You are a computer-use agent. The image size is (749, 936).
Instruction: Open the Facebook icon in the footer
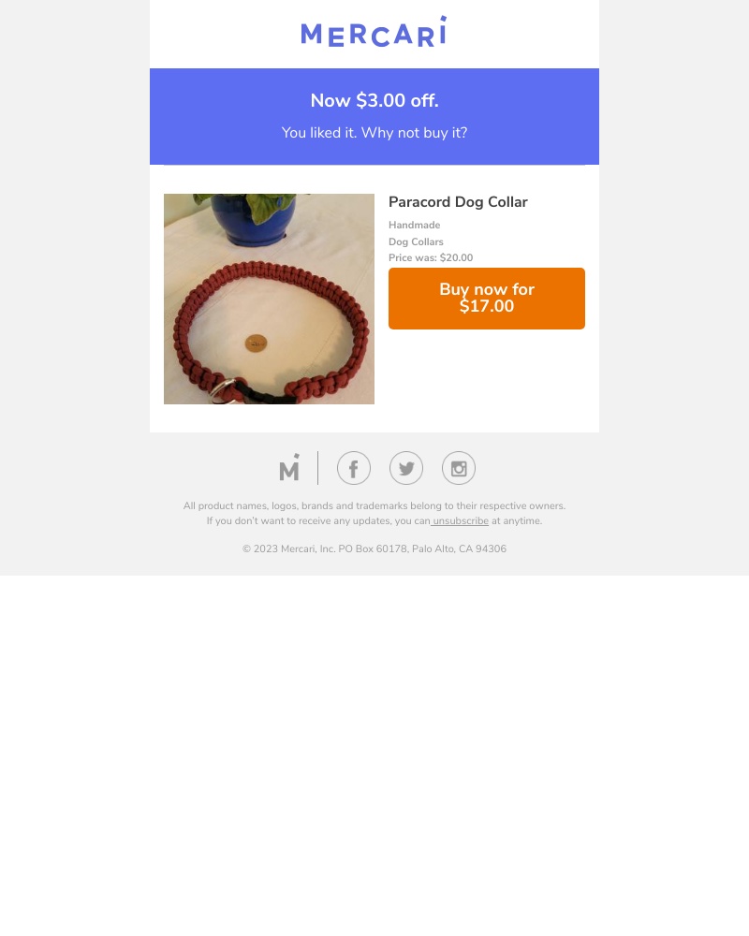pos(354,468)
